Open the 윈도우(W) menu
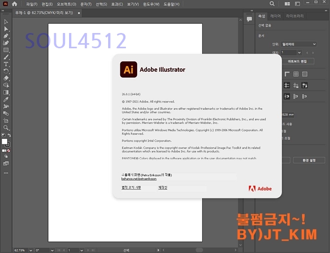 [x=151, y=4]
